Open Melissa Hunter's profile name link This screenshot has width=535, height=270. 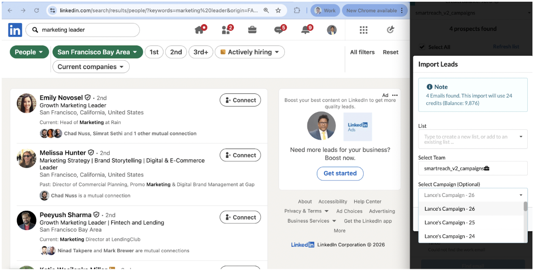point(63,152)
